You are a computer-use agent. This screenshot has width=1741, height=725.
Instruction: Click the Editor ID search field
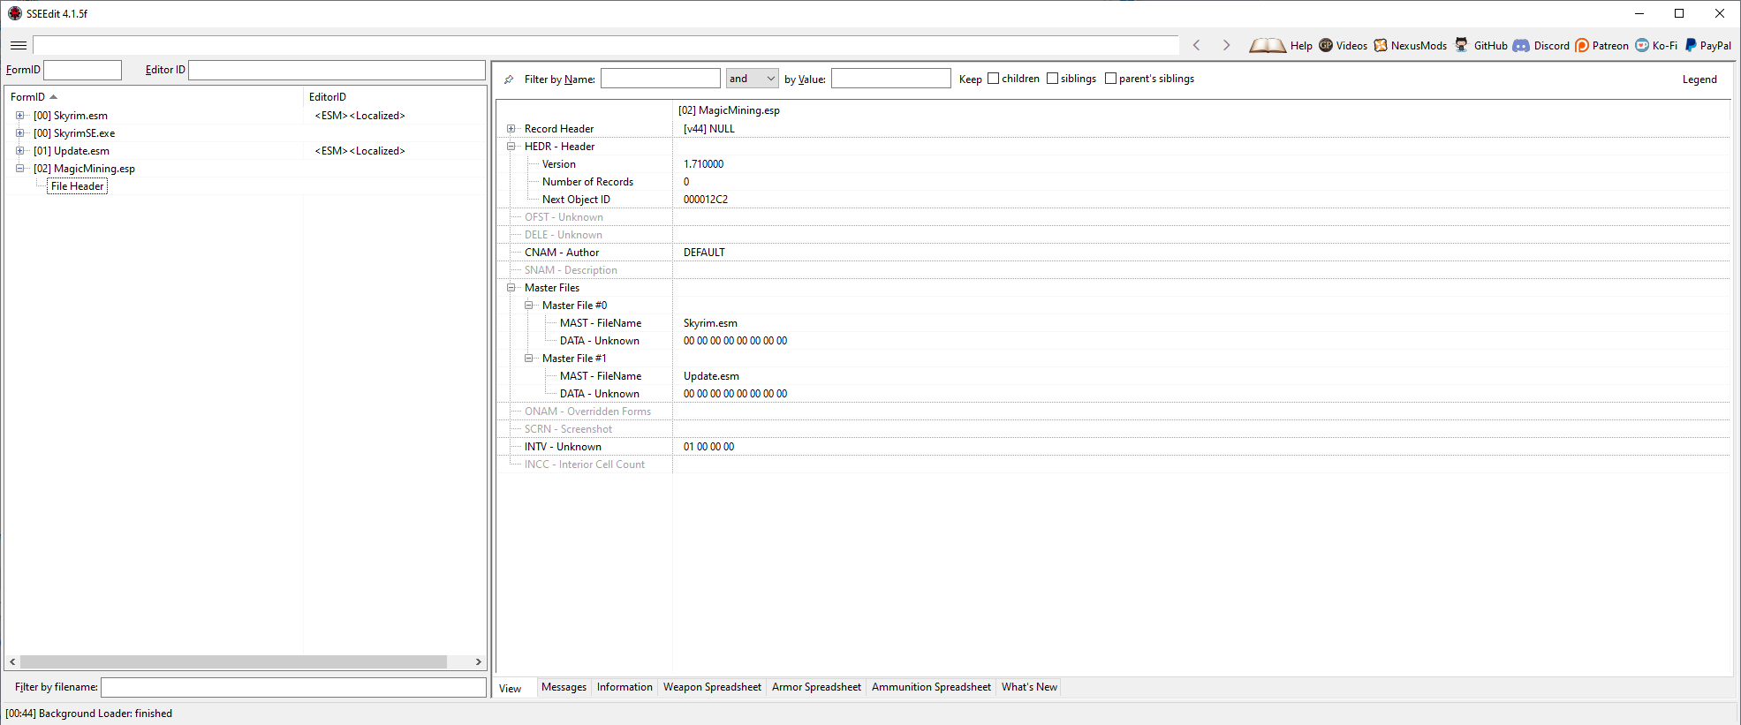[337, 70]
